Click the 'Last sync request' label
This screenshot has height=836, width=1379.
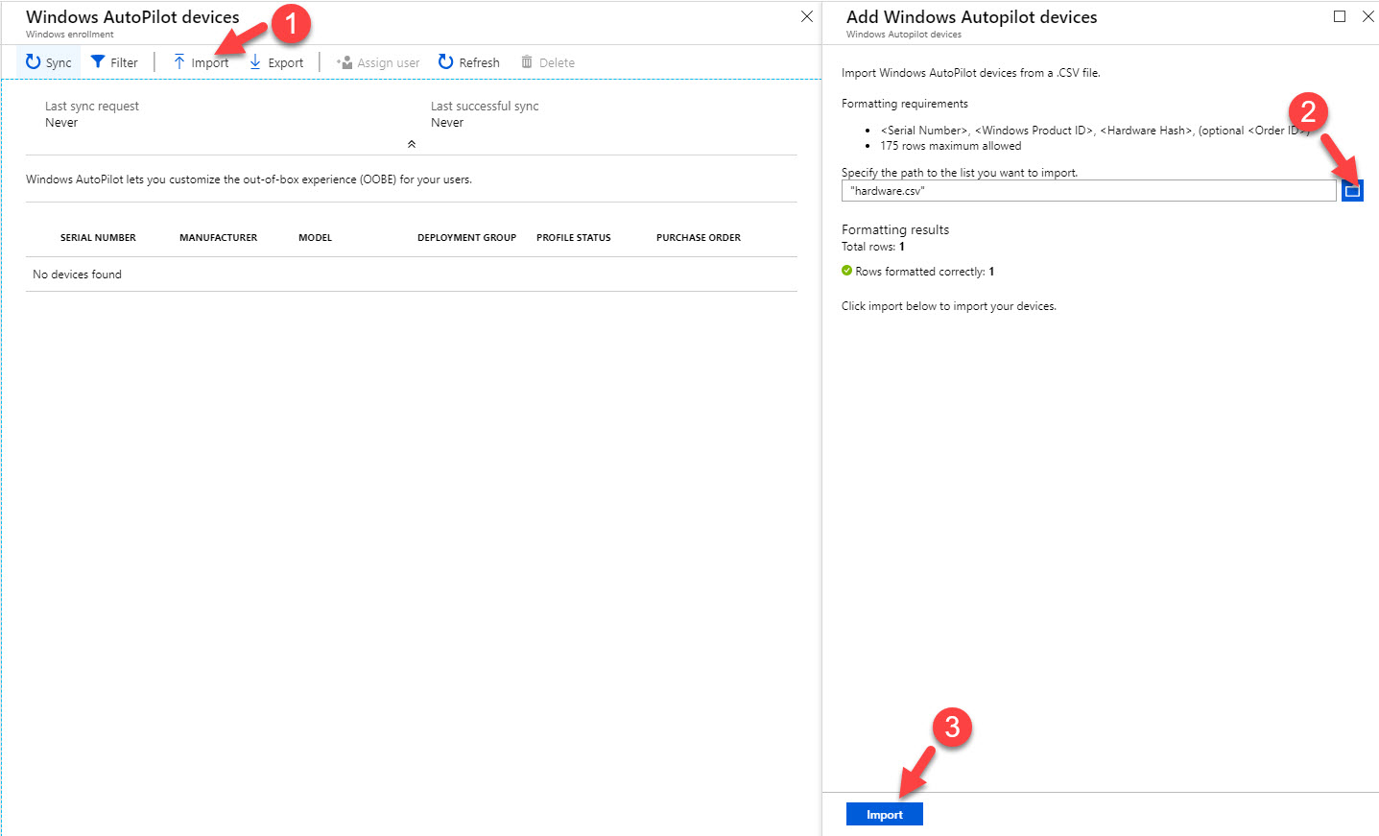tap(92, 107)
